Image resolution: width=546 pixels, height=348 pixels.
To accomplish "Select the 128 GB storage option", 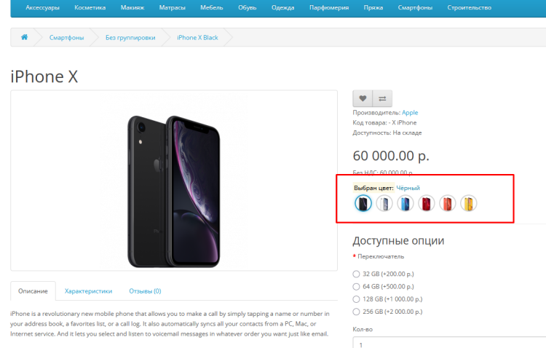I will [356, 298].
